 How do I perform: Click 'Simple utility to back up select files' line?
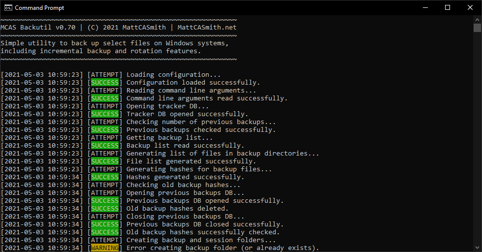pos(115,43)
